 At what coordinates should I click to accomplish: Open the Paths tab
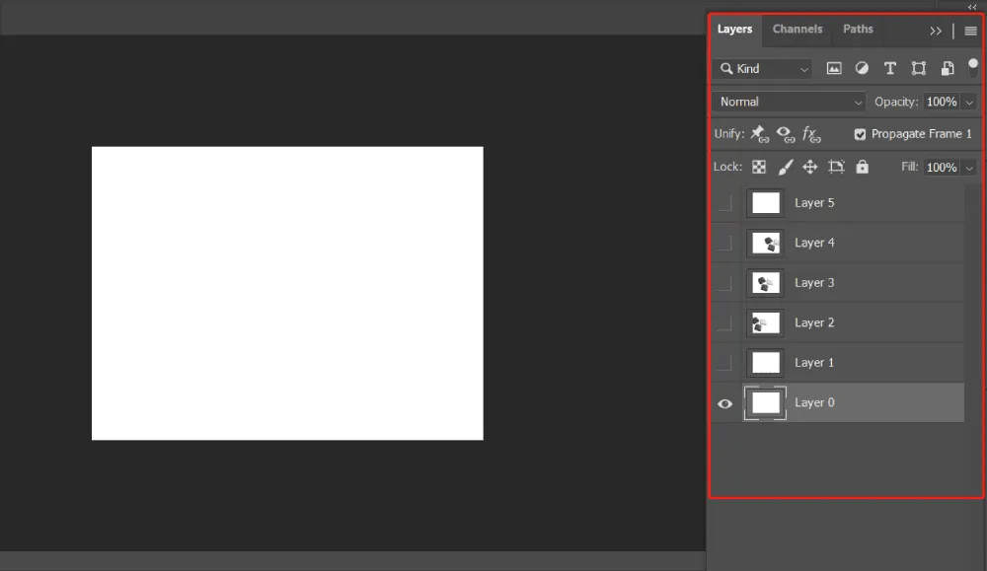[858, 29]
